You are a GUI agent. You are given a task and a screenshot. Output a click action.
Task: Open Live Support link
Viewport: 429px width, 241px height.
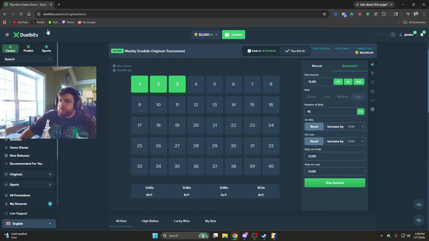[x=18, y=214]
